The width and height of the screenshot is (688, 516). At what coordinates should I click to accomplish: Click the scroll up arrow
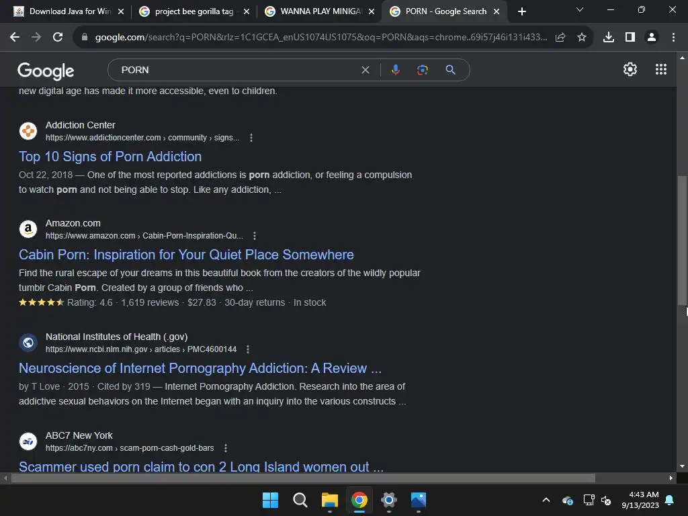point(682,58)
